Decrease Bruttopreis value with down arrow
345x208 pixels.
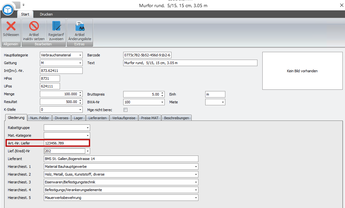point(162,96)
